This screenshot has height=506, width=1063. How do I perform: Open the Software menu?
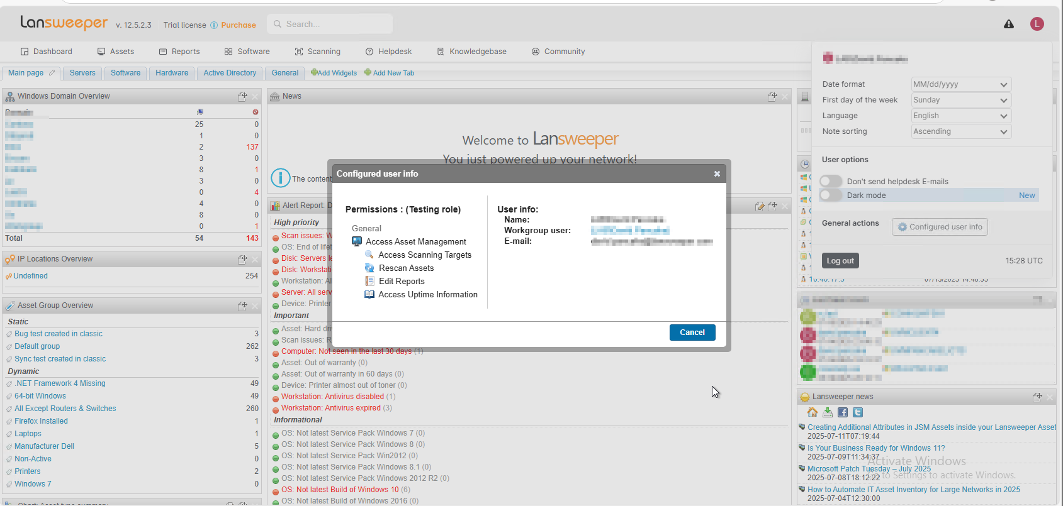[x=247, y=52]
